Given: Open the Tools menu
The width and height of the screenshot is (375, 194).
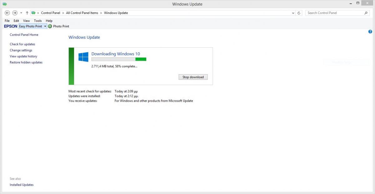Looking at the screenshot, I should [x=38, y=21].
